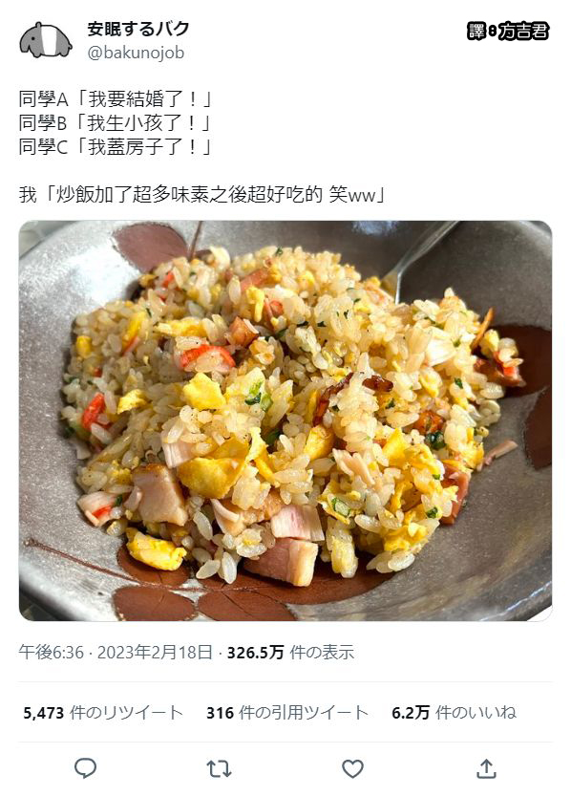View the 6.2万 件のいいね list
Screen dimensions: 571x796
tap(454, 712)
